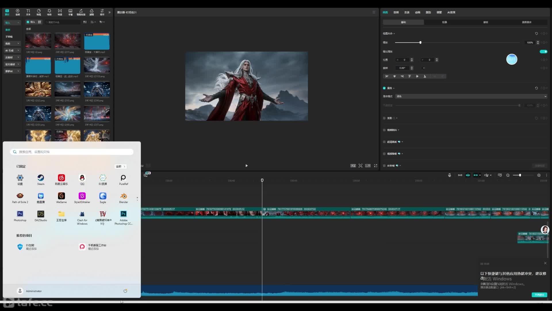Reset the 混合 blend settings

pyautogui.click(x=536, y=88)
